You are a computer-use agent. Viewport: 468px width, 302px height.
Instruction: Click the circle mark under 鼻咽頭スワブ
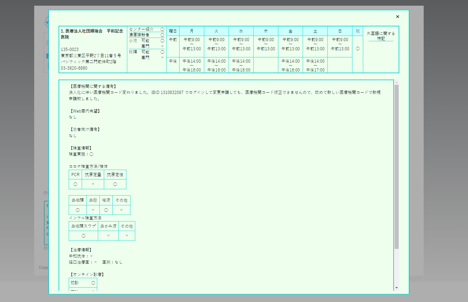(83, 236)
